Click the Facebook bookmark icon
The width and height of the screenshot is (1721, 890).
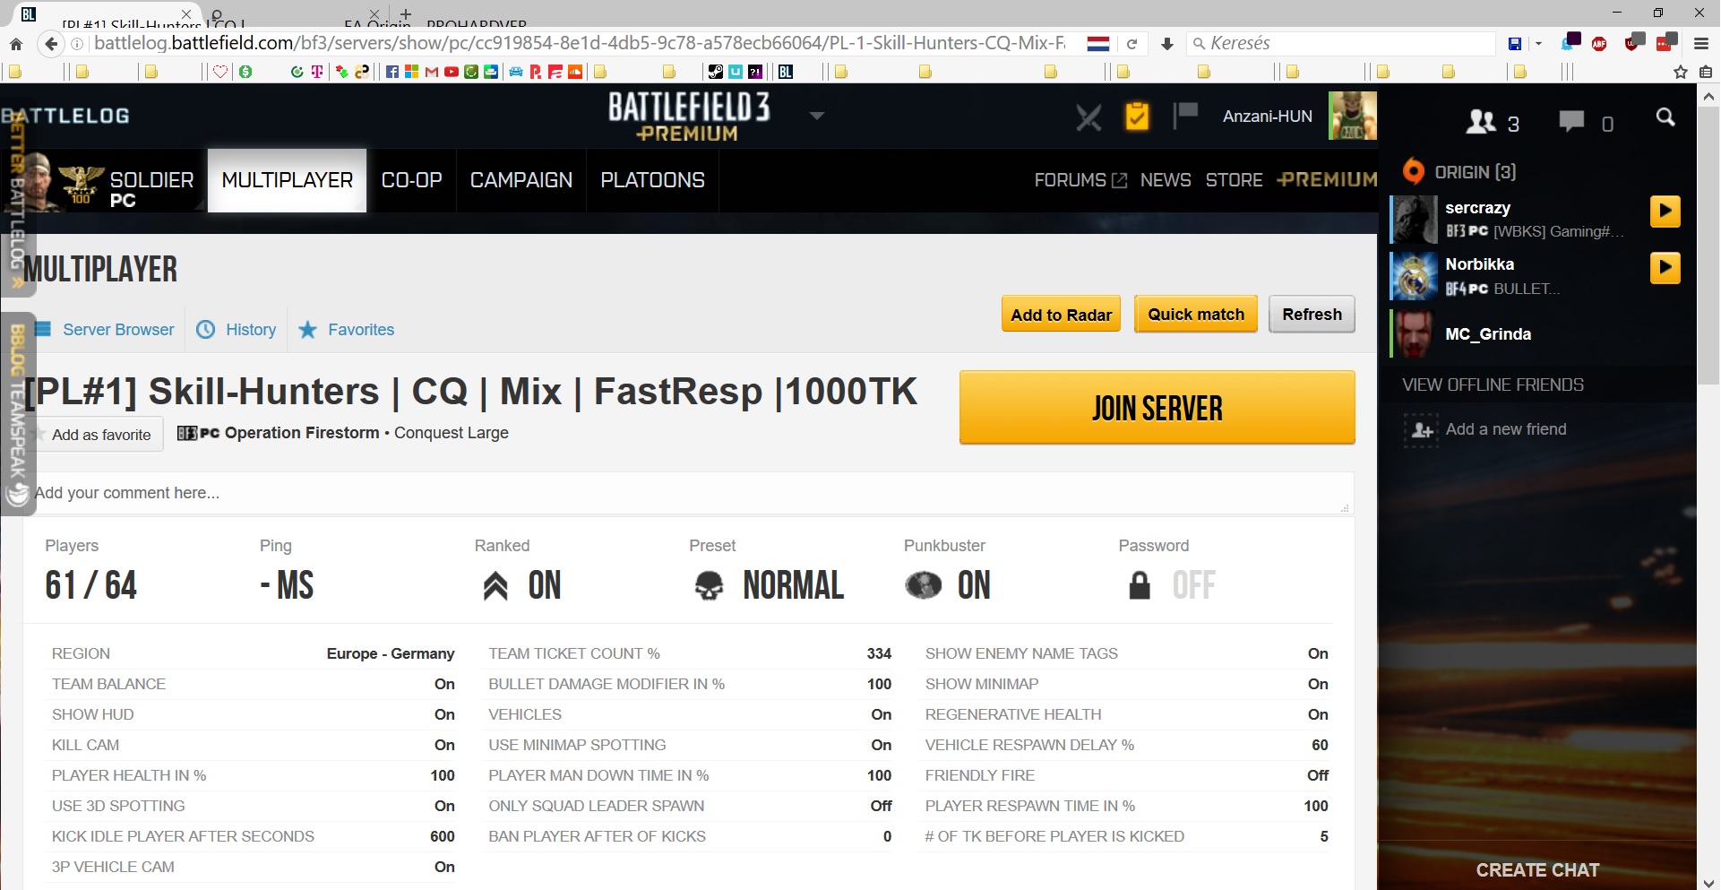392,72
